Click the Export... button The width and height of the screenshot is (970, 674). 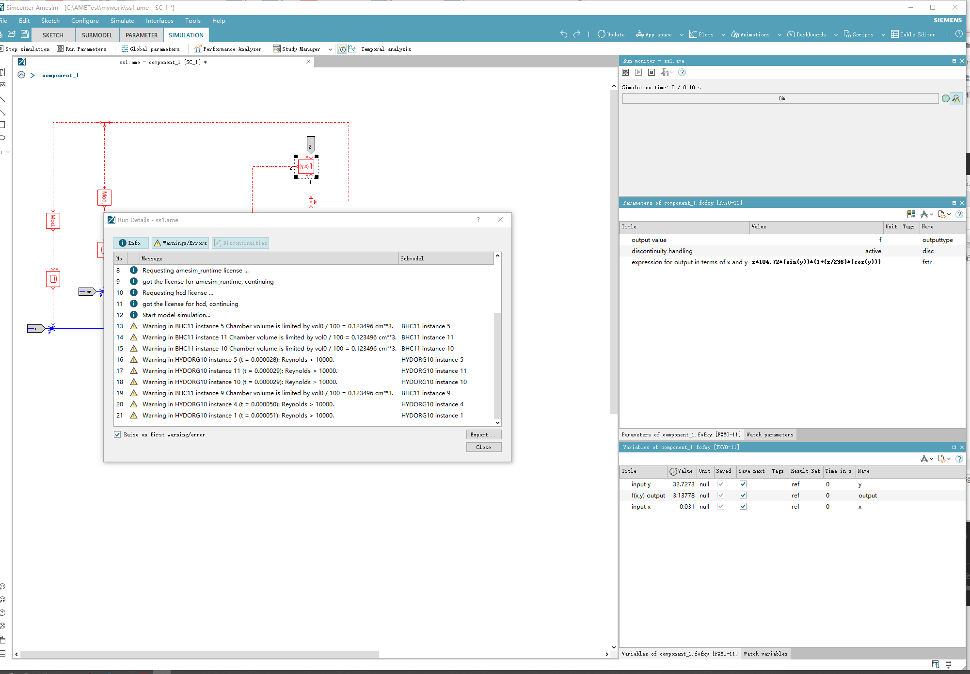[483, 434]
